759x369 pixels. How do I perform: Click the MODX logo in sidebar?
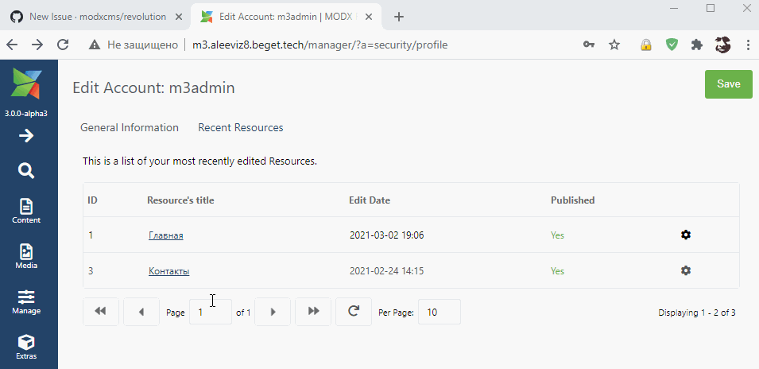(26, 84)
